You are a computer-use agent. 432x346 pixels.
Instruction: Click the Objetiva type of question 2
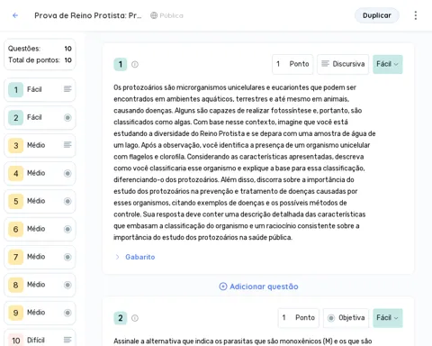[346, 318]
